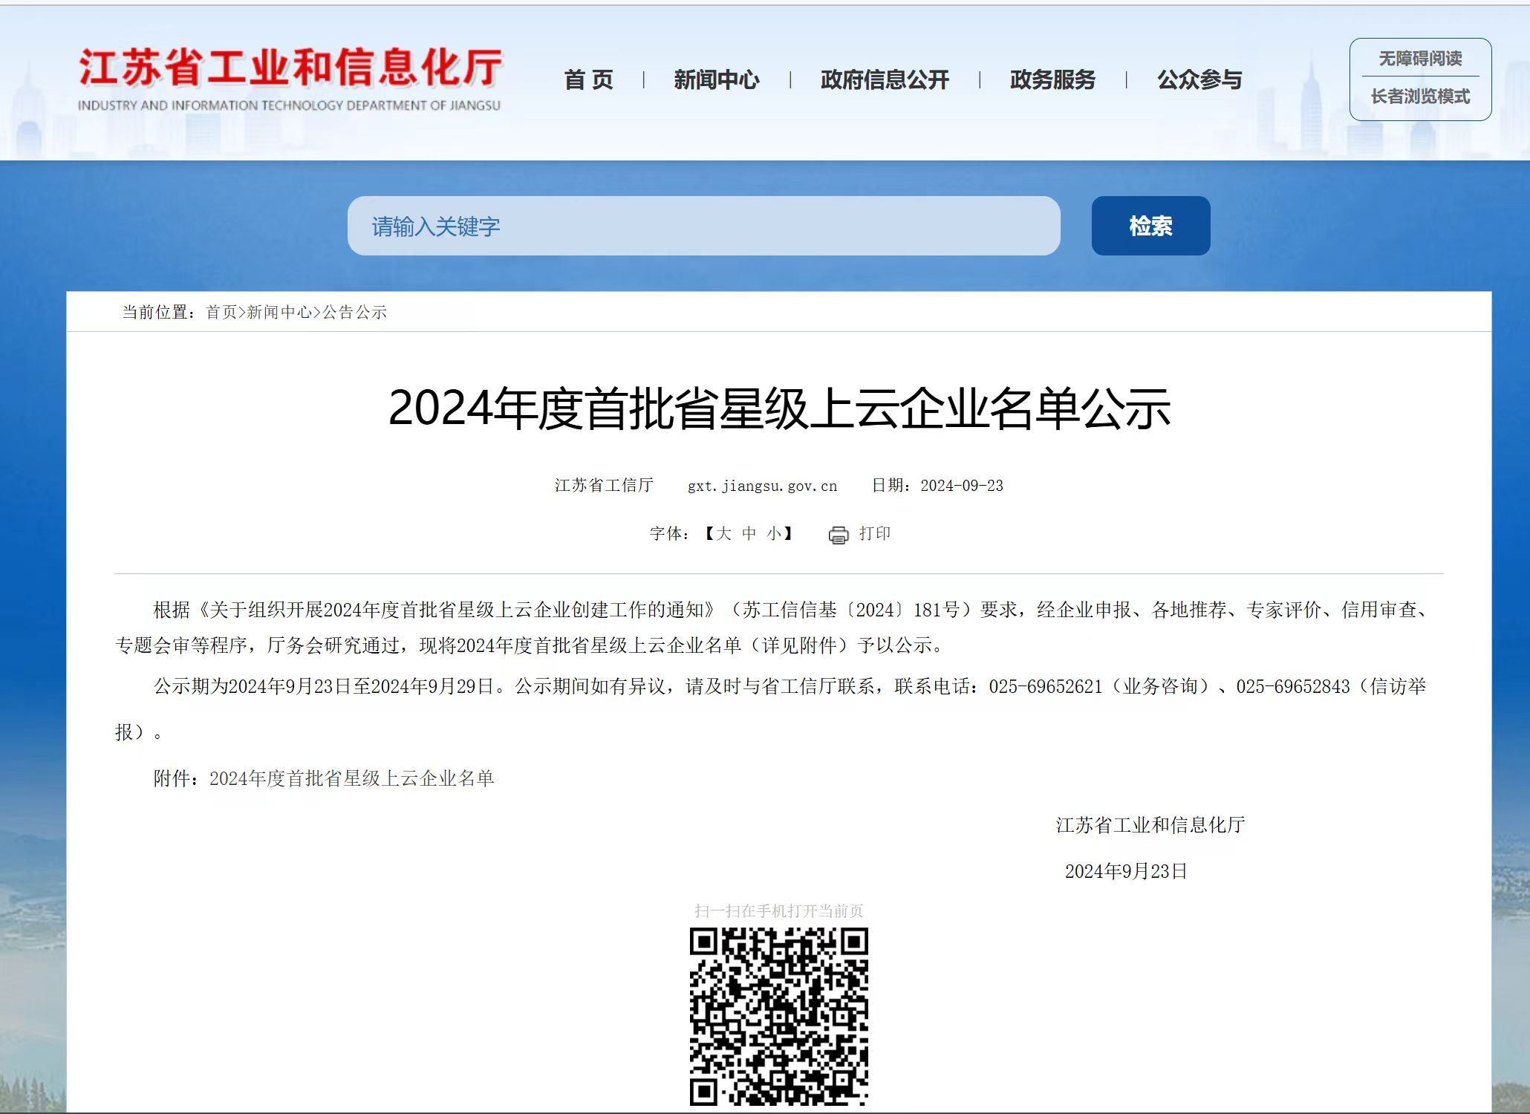Open attachment 2024年度首批省星级上云企业名单

coord(352,778)
